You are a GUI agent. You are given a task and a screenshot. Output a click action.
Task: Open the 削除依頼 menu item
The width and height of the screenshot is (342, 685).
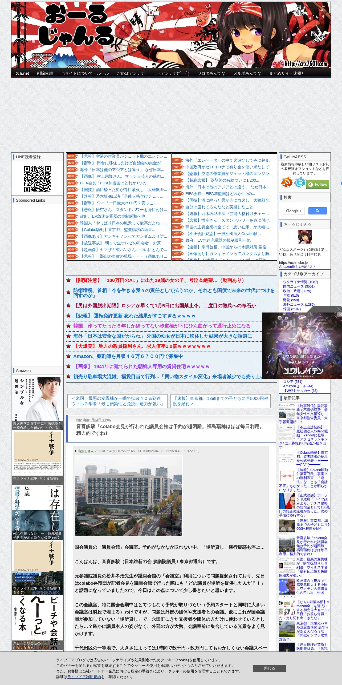point(45,73)
